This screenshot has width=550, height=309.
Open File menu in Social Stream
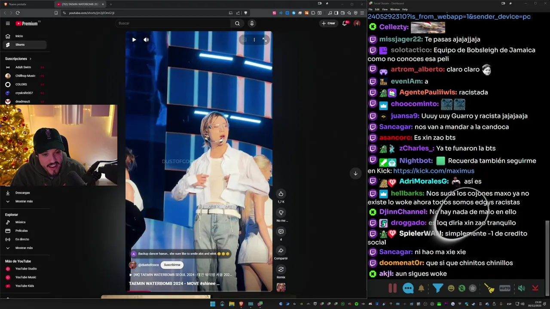(x=370, y=9)
